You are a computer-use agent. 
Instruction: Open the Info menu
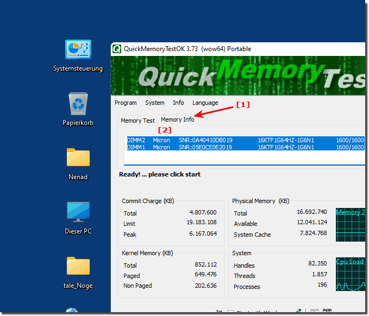[178, 103]
